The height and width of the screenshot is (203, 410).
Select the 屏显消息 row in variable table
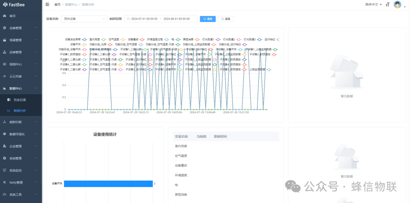pyautogui.click(x=226, y=194)
